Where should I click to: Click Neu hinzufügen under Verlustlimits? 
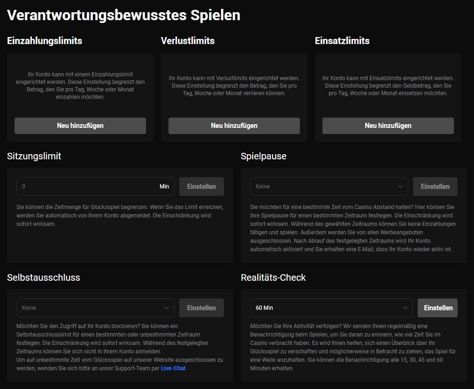pos(234,126)
